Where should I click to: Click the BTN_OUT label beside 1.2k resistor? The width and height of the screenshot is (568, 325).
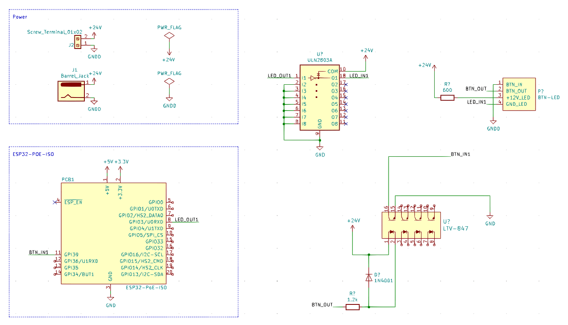click(x=322, y=305)
